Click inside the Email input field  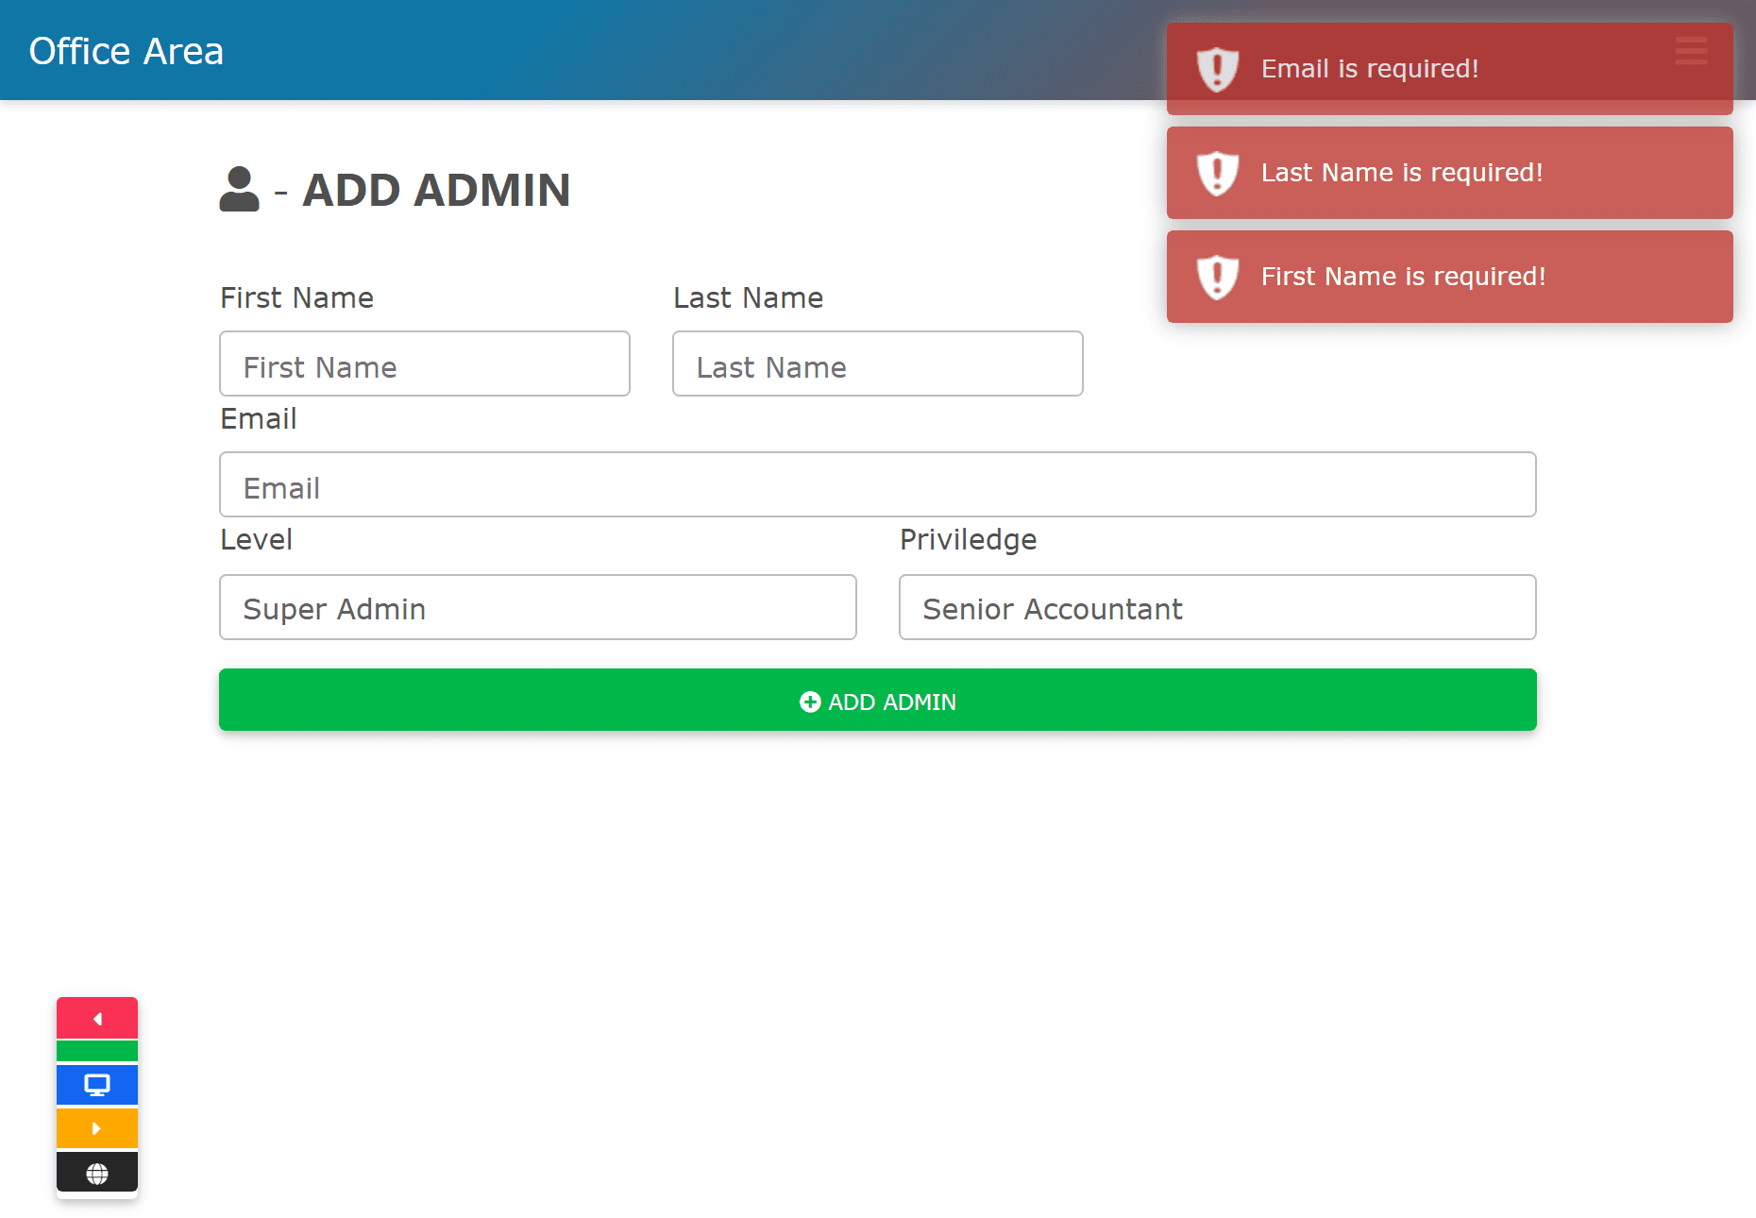[877, 485]
